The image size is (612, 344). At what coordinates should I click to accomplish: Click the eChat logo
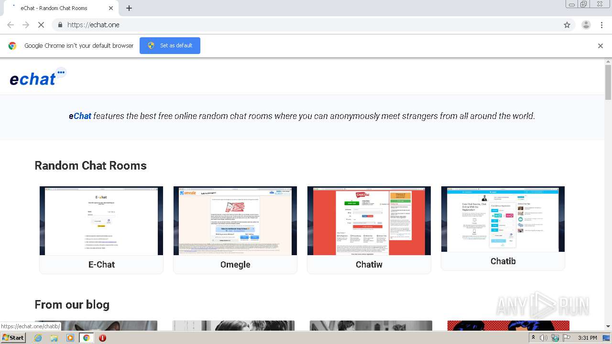(38, 77)
